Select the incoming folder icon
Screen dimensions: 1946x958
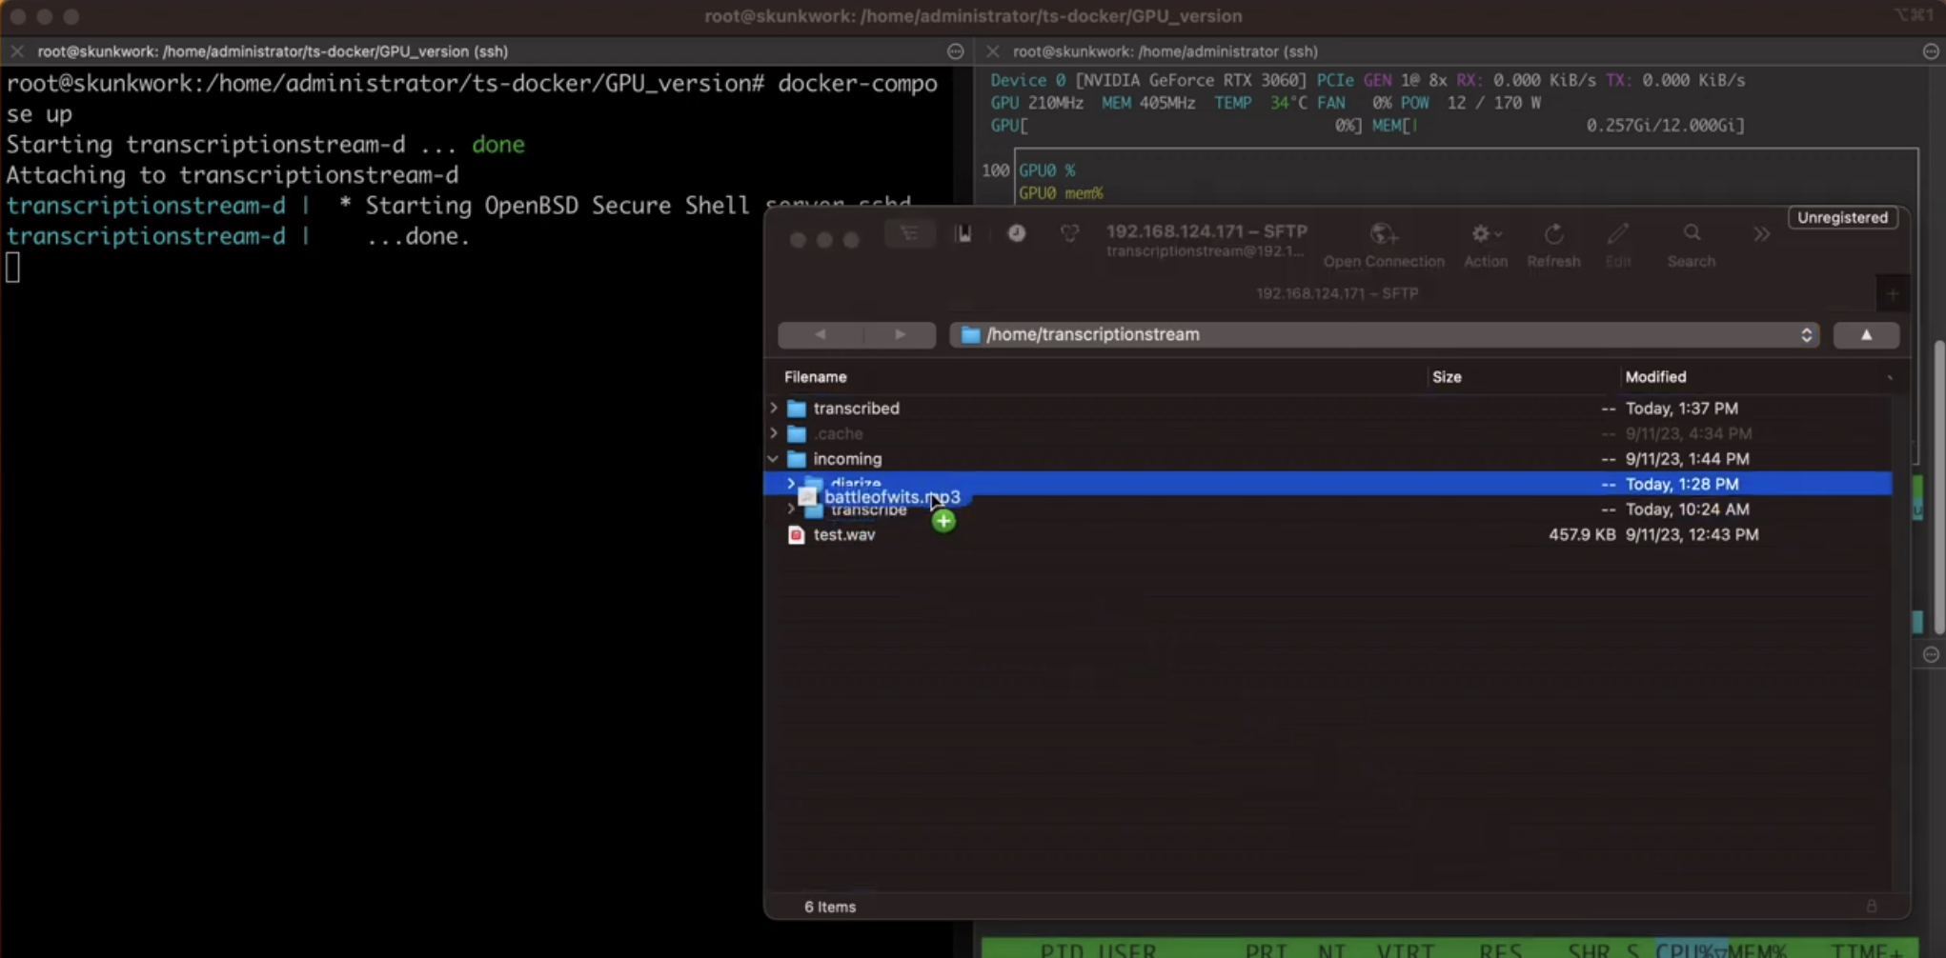[x=797, y=459]
